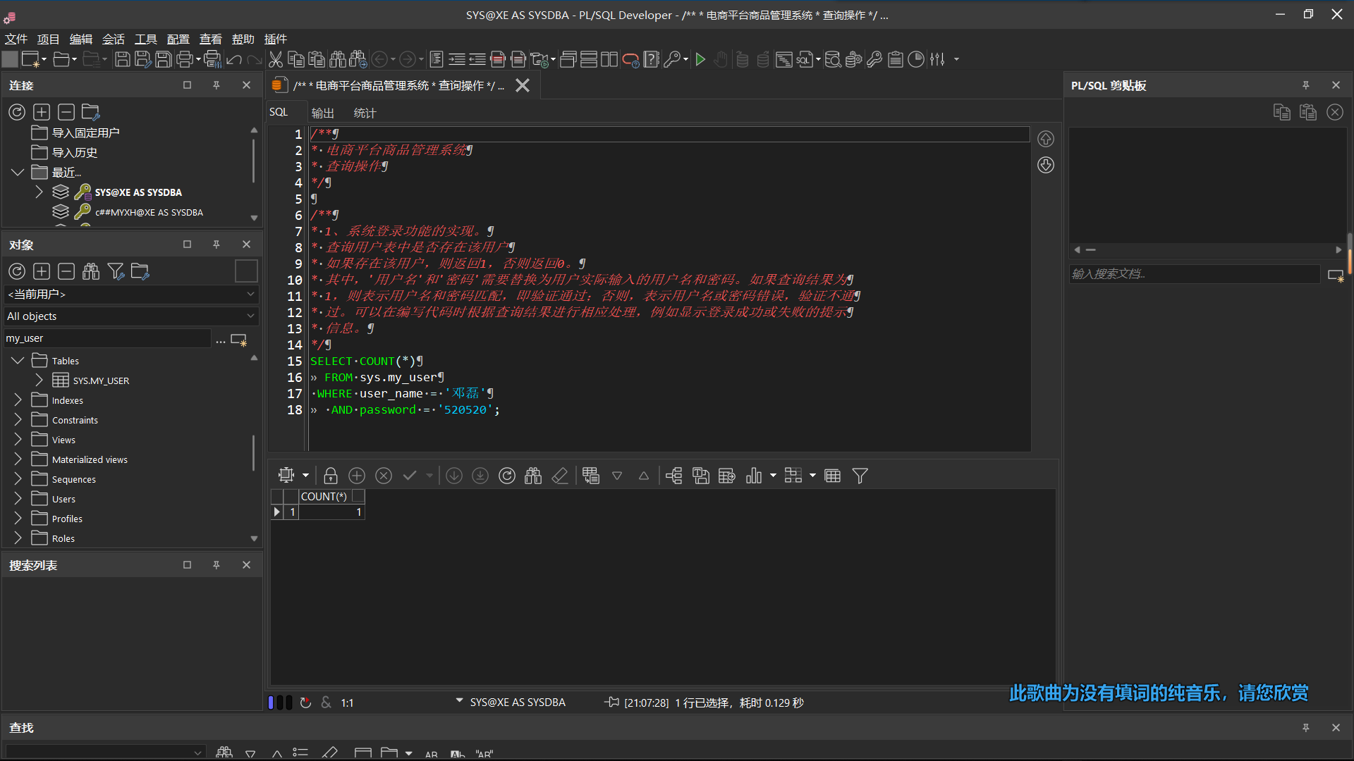Toggle the edit lock icon above the results
The width and height of the screenshot is (1354, 761).
330,476
